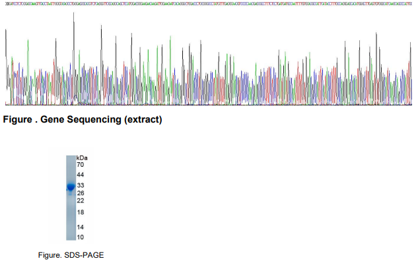
Task: Click the 26 kDa marker label
Action: pyautogui.click(x=81, y=193)
